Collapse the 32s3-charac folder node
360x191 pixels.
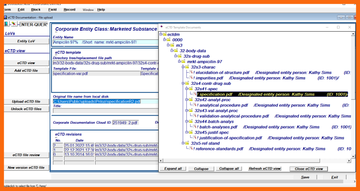point(183,67)
